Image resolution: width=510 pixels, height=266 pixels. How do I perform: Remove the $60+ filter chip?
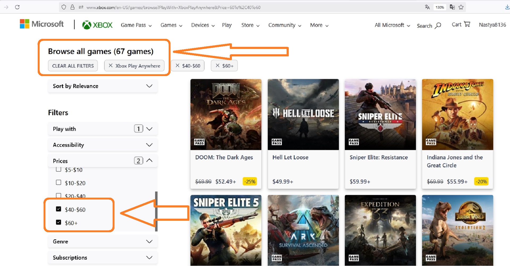(x=218, y=66)
